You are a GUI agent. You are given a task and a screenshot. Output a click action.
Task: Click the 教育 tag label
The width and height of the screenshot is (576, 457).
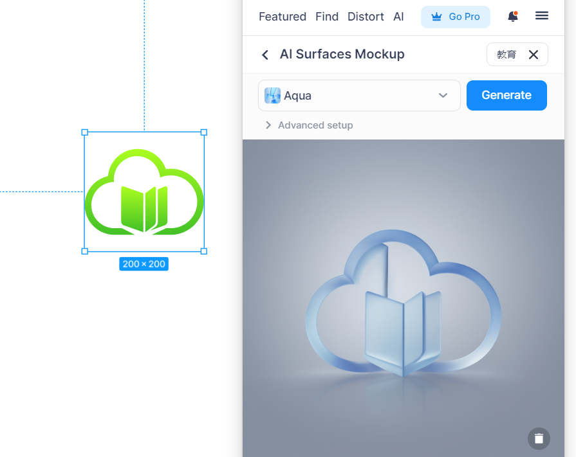[x=506, y=55]
